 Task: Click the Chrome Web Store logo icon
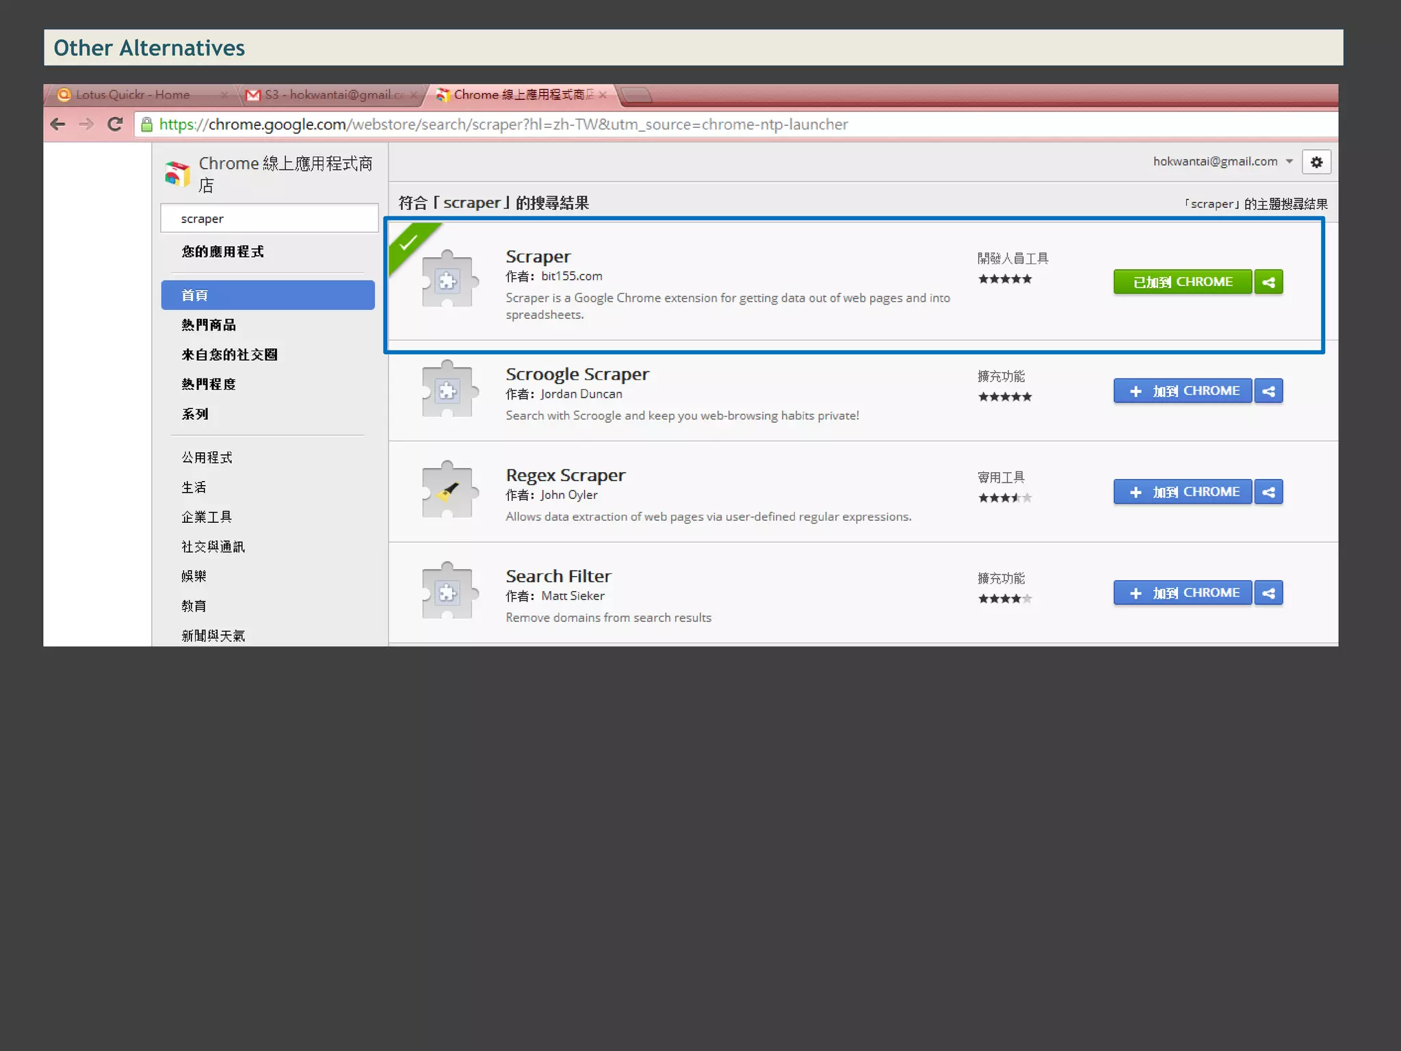[177, 174]
